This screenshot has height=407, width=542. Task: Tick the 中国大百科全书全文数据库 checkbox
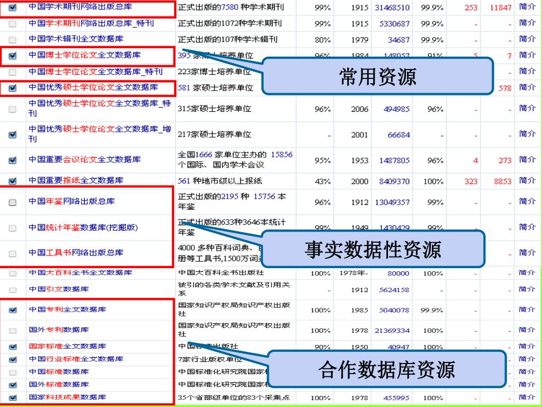pyautogui.click(x=13, y=273)
